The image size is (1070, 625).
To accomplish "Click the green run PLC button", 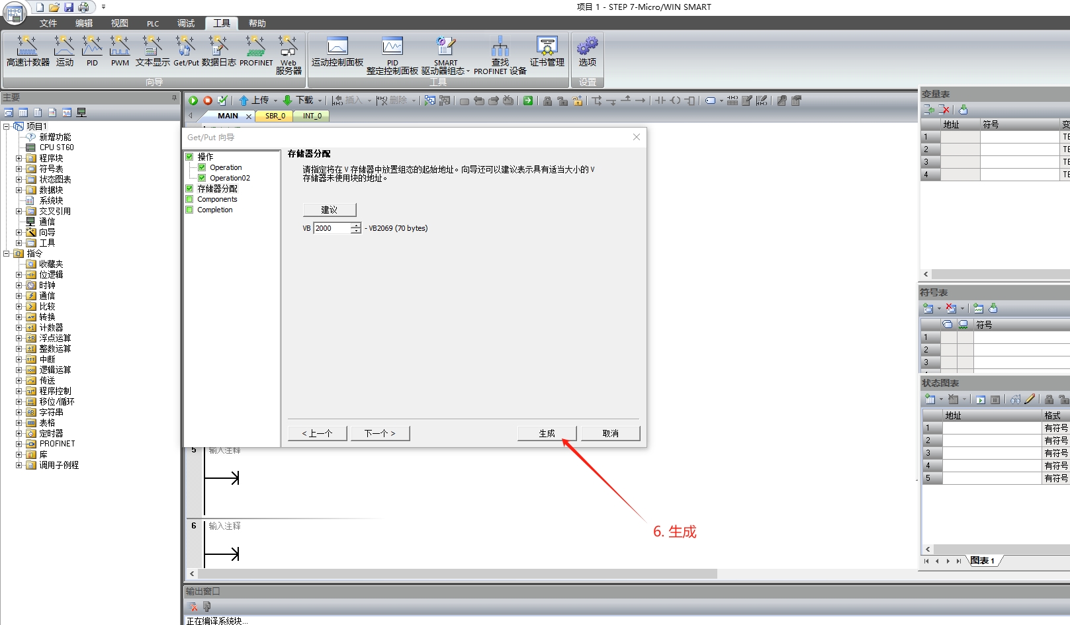I will tap(193, 101).
